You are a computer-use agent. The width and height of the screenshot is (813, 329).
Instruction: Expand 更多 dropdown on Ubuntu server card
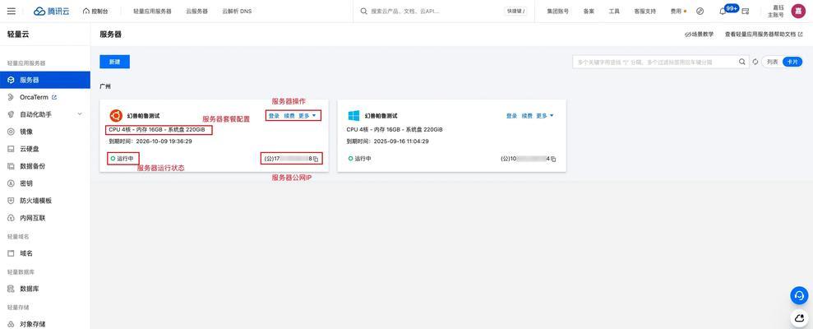click(x=307, y=116)
